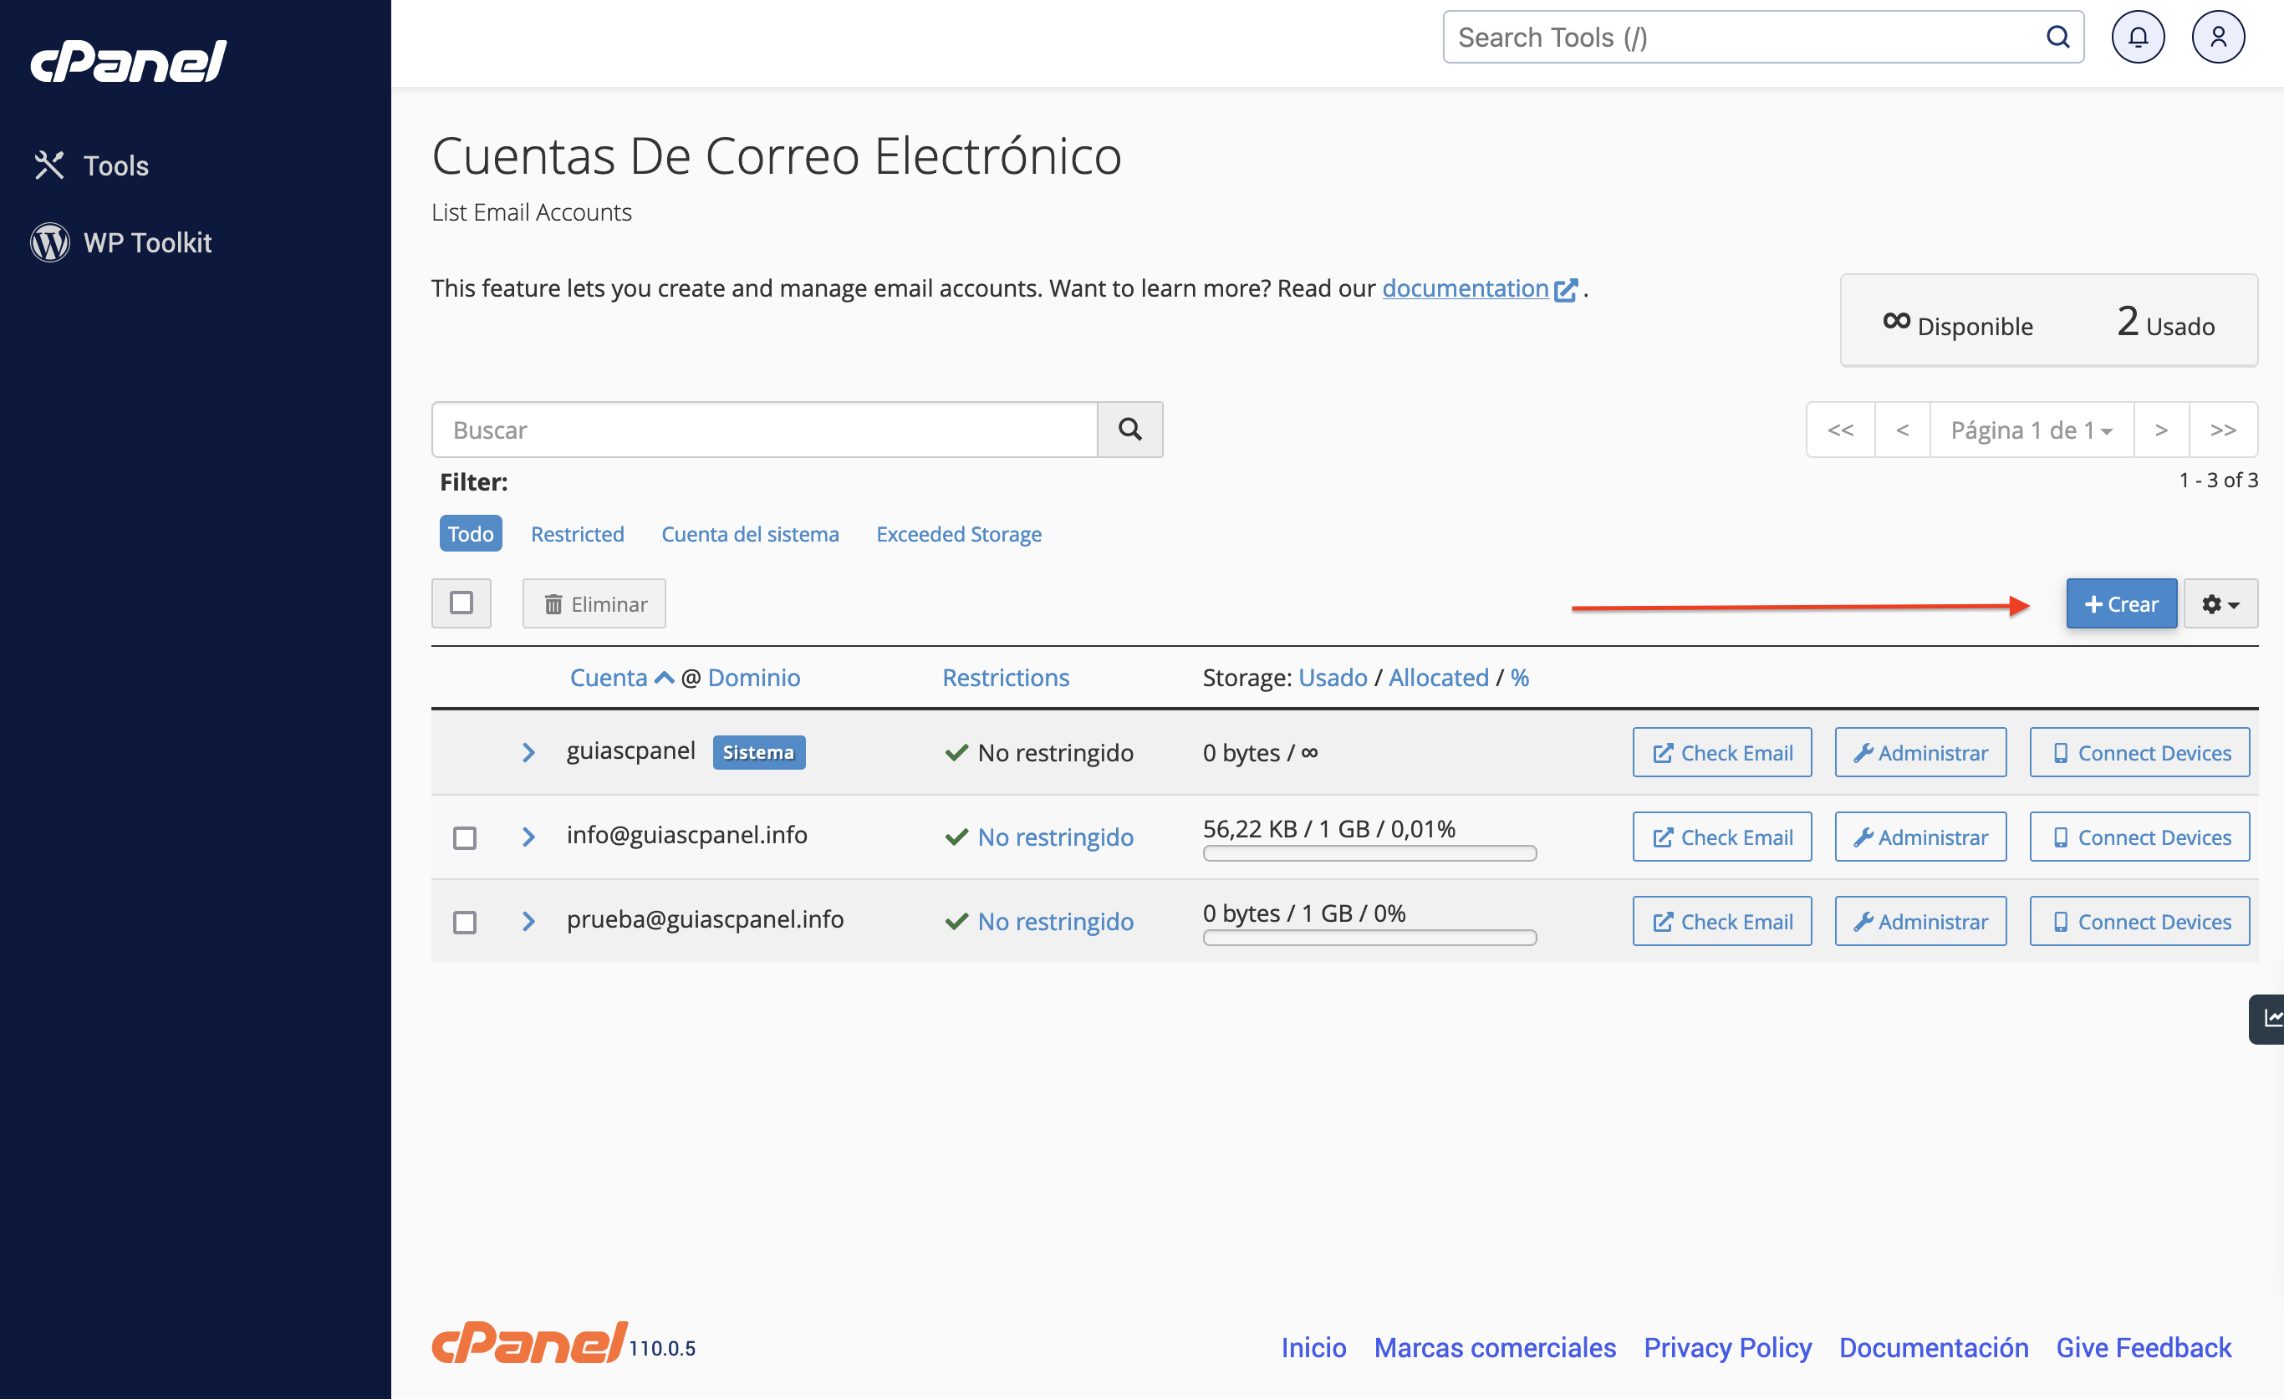Check the prueba@guiascpanel.info checkbox
Viewport: 2284px width, 1399px height.
(464, 922)
